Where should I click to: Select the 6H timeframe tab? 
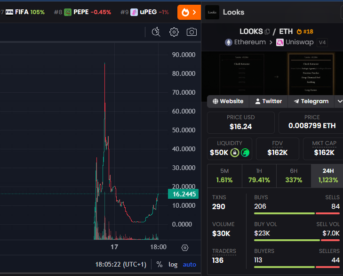point(294,176)
